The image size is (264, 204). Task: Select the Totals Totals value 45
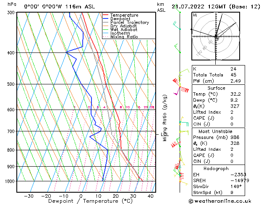click(x=233, y=75)
